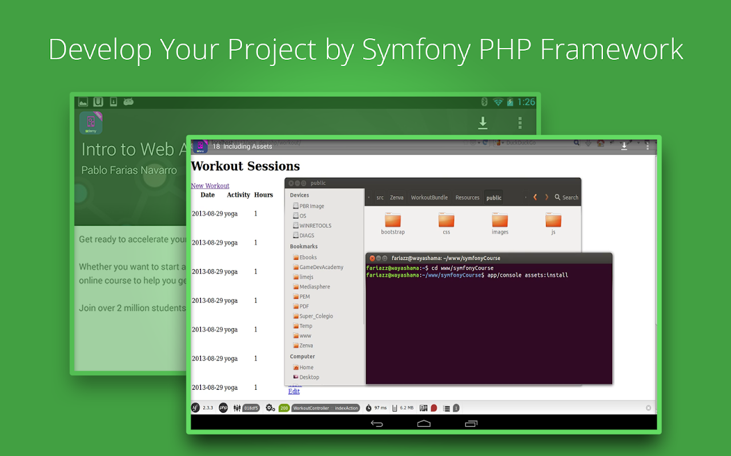Tap download icon in front video overlay

[x=624, y=146]
